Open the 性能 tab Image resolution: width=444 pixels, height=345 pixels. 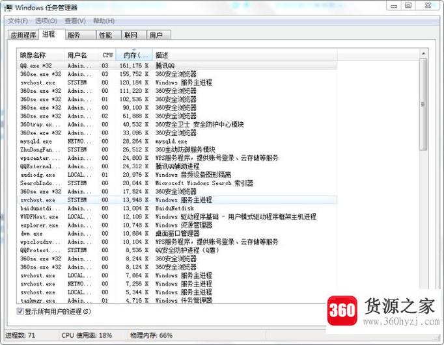tap(109, 35)
